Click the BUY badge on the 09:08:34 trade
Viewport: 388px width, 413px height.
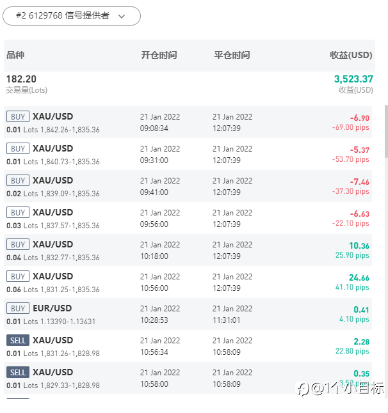click(x=18, y=116)
